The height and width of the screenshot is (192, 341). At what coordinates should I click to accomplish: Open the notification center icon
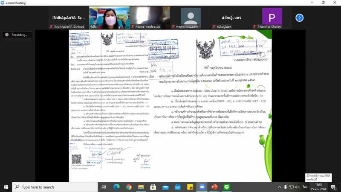pyautogui.click(x=333, y=187)
